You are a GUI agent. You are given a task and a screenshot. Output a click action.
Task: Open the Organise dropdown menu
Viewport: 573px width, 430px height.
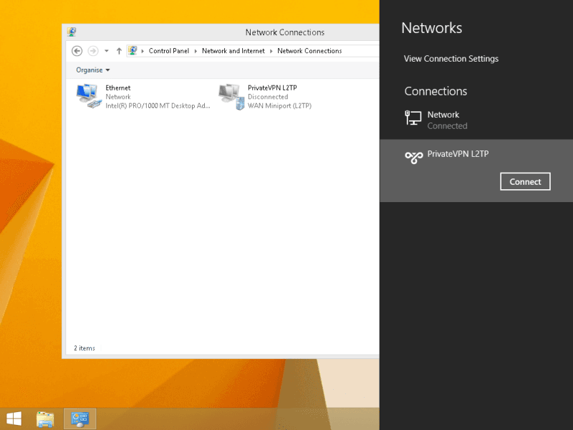(93, 70)
